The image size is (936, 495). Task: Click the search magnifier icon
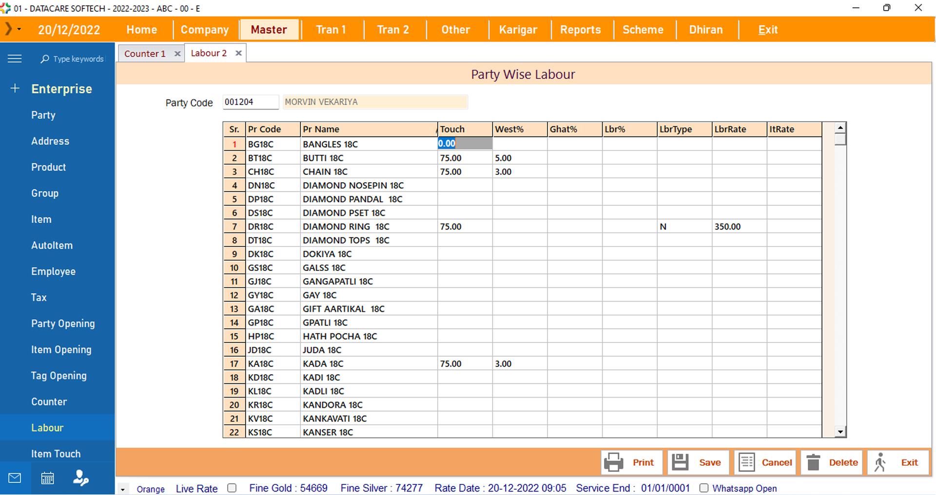click(x=45, y=59)
